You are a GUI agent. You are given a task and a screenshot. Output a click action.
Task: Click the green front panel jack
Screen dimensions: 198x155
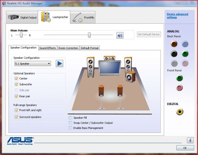click(180, 78)
